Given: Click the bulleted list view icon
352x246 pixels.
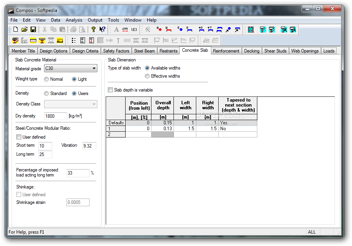Looking at the screenshot, I should 74,41.
